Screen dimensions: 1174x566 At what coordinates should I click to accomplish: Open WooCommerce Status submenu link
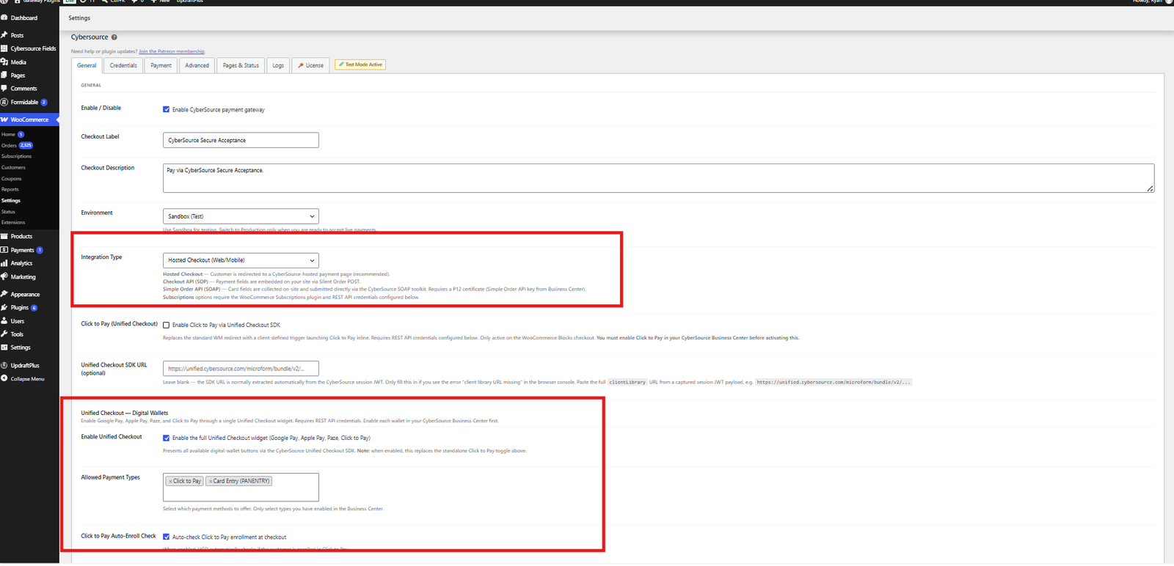click(x=8, y=211)
